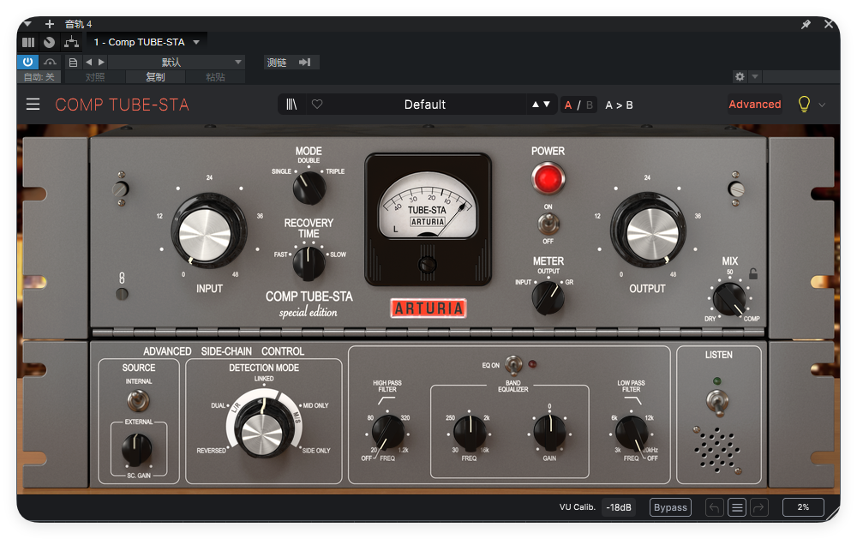Favorite the preset with the heart icon
This screenshot has width=857, height=539.
317,105
